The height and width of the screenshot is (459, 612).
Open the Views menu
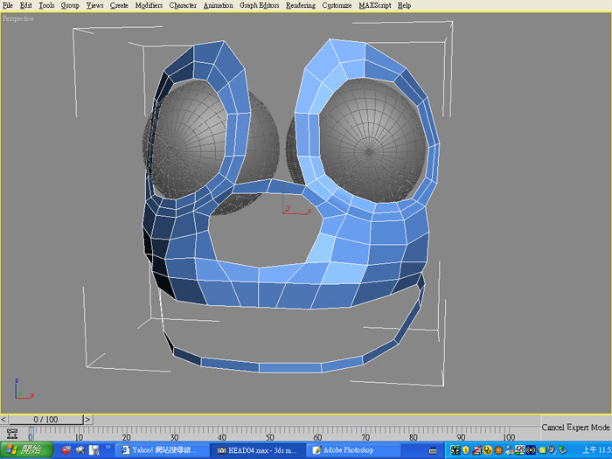tap(94, 5)
